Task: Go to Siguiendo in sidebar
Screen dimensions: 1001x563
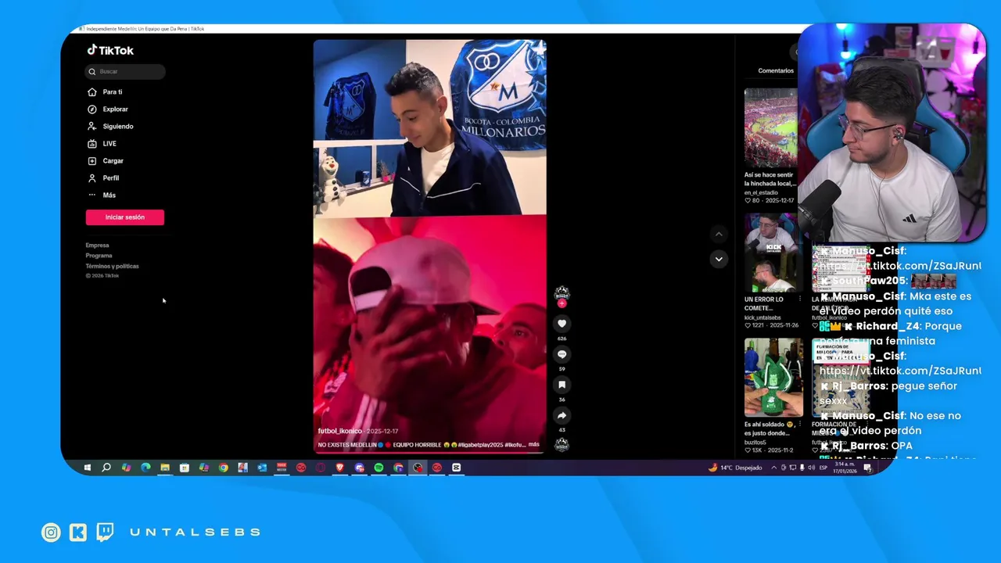Action: pyautogui.click(x=110, y=126)
